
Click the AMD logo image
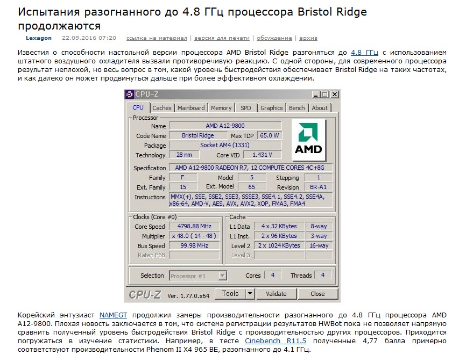(x=308, y=137)
